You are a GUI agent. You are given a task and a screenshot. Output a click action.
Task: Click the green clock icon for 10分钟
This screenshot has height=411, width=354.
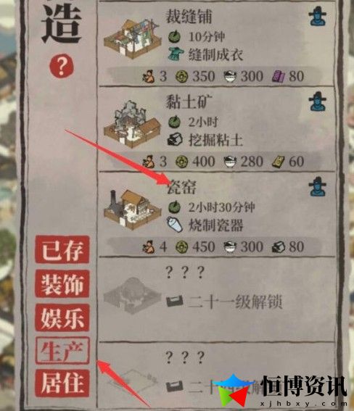(174, 37)
